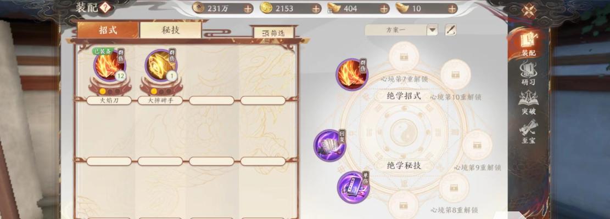The height and width of the screenshot is (219, 610).
Task: Select the 大摔碑手 skill icon
Action: (161, 66)
